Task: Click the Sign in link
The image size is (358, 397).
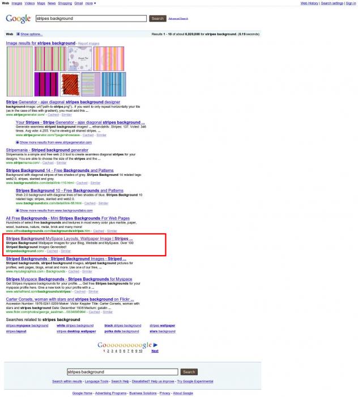Action: [x=351, y=3]
